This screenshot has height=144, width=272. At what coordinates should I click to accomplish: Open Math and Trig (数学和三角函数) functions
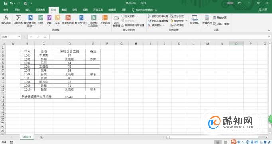click(94, 20)
